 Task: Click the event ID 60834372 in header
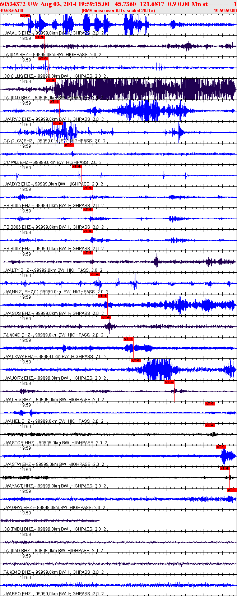pos(13,4)
